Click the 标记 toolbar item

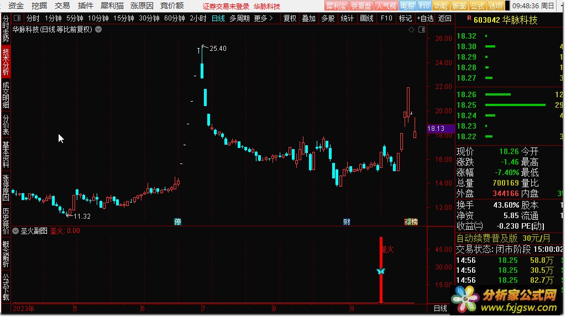(x=405, y=18)
